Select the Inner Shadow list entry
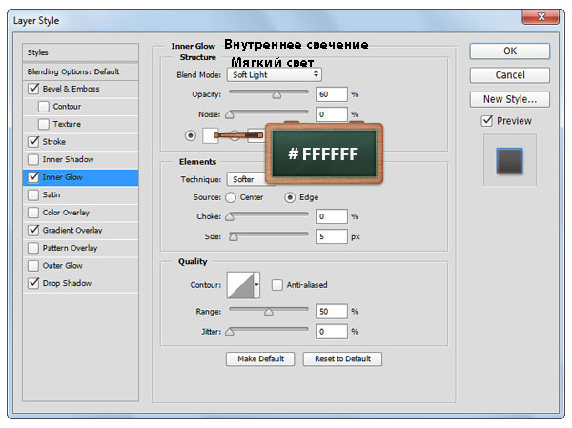Image resolution: width=572 pixels, height=428 pixels. tap(80, 159)
